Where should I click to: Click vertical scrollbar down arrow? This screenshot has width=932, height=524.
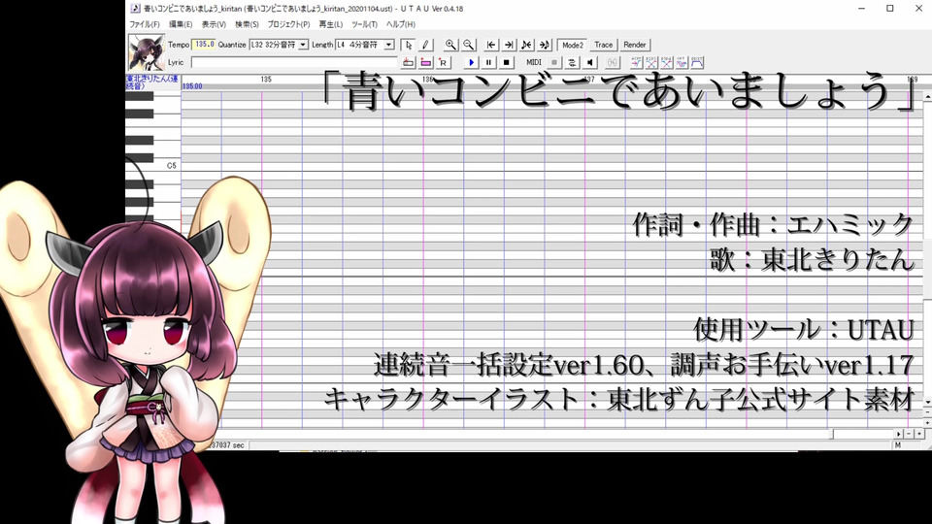tap(928, 402)
